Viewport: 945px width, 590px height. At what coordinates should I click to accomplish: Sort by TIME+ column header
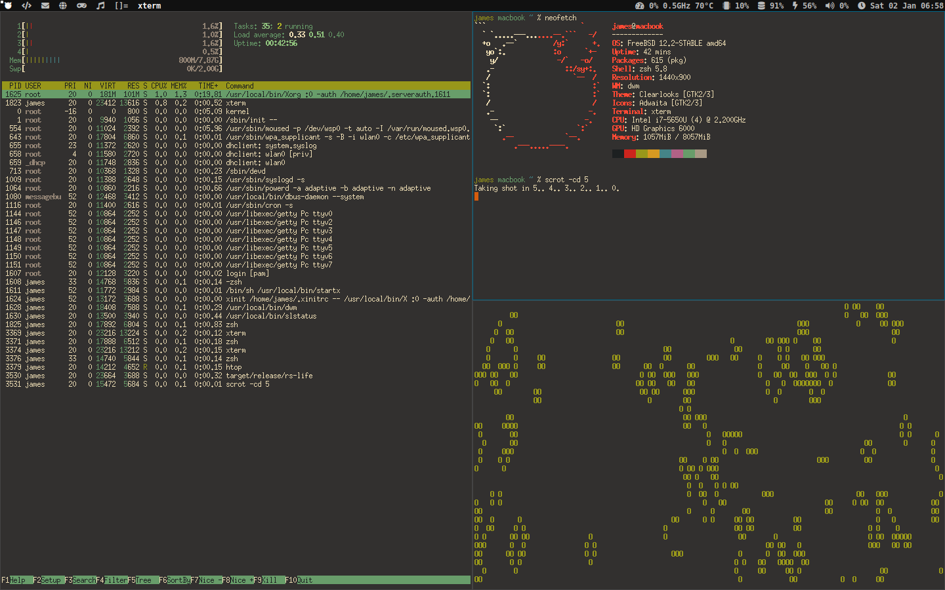208,86
